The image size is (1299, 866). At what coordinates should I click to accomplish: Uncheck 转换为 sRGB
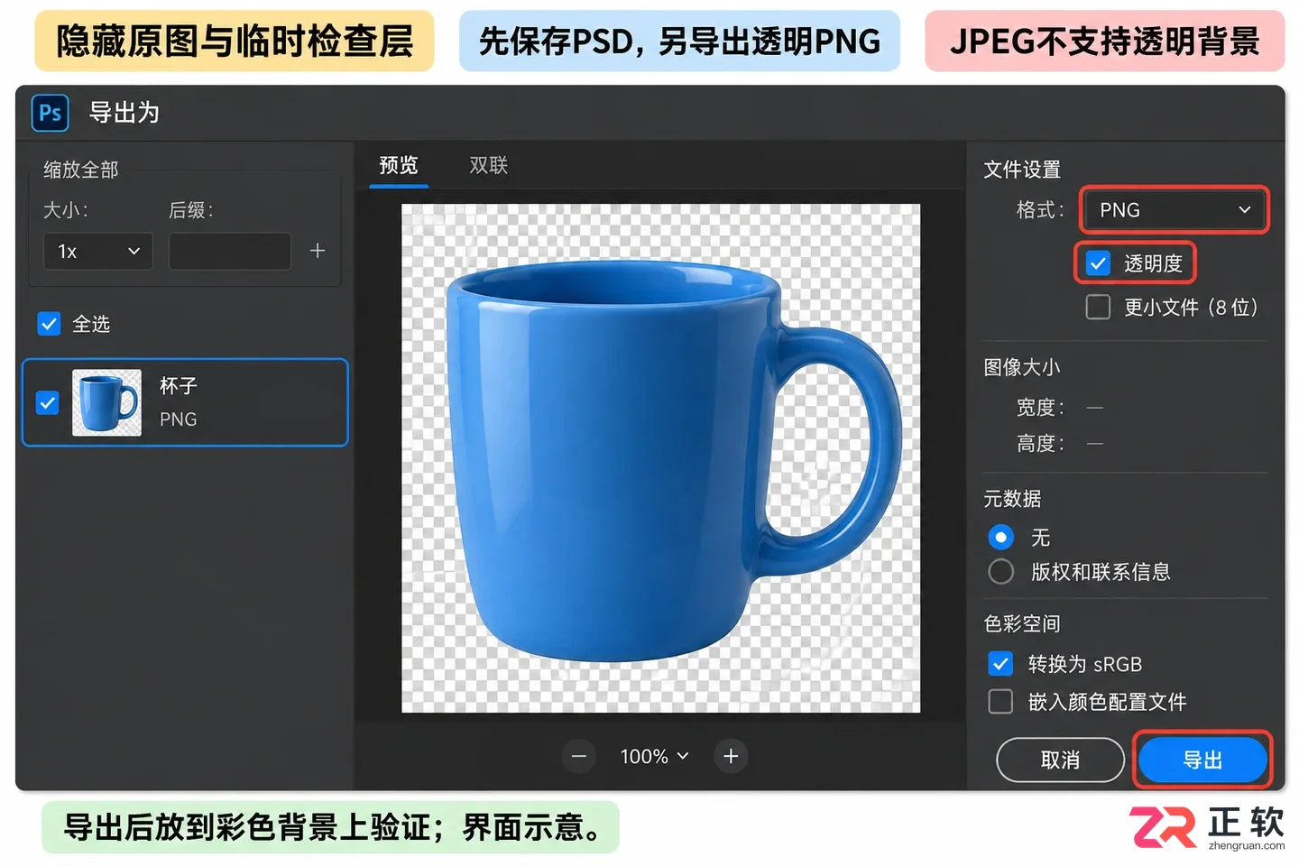coord(1000,664)
